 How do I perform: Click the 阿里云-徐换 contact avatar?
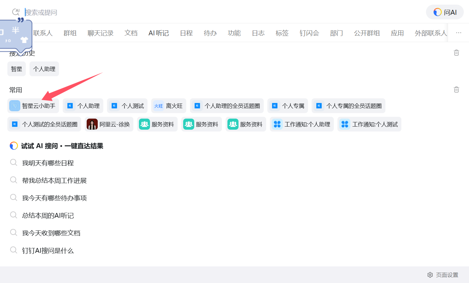92,124
